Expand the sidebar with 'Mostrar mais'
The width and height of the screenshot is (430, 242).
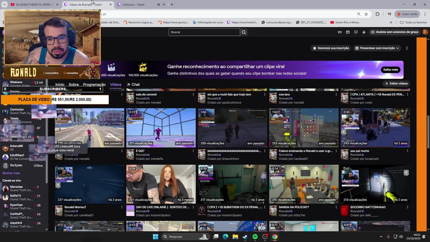(x=11, y=173)
